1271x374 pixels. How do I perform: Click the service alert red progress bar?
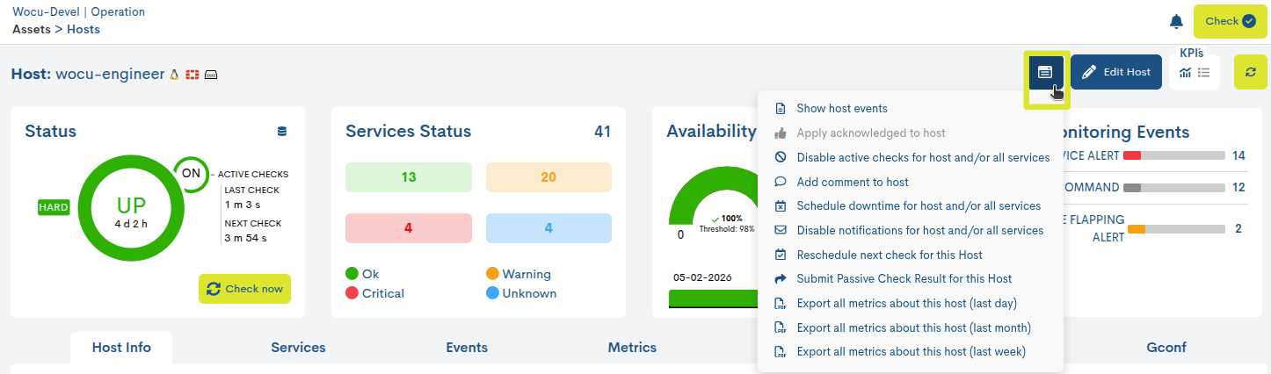click(1173, 155)
